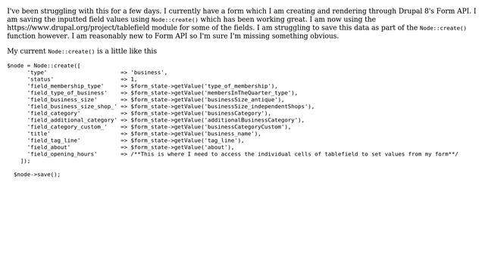Click the 'field_category_custom_' key

(67, 127)
